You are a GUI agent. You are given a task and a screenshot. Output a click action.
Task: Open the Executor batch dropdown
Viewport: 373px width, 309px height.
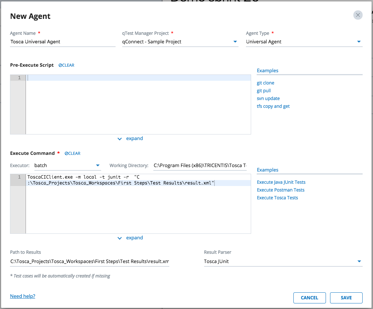[98, 165]
